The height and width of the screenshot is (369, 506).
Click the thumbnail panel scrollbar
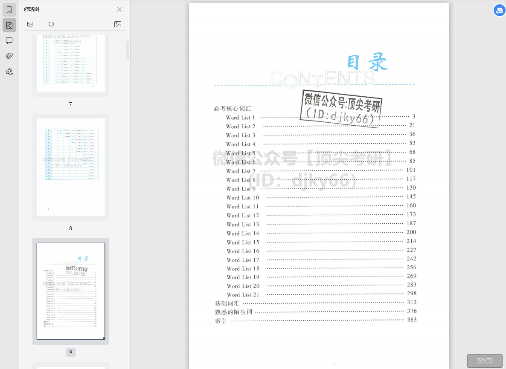pos(128,50)
